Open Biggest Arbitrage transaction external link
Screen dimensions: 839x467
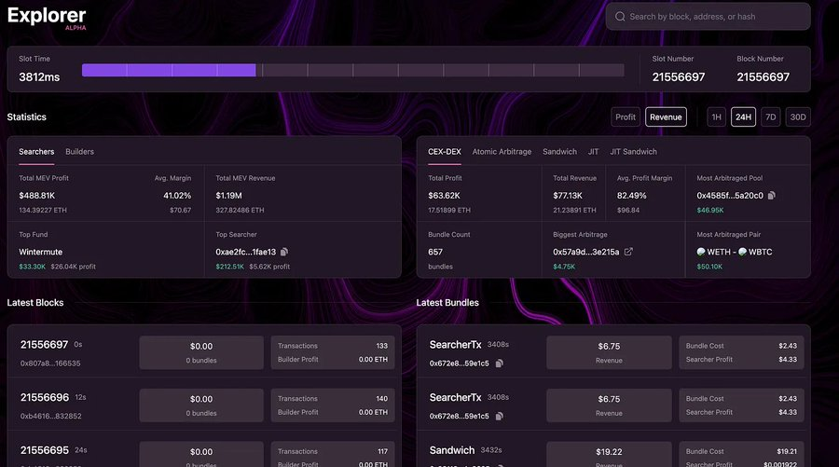628,252
